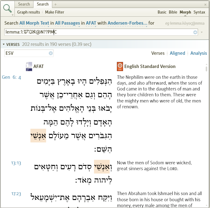Click the magnifying glass search panel icon
This screenshot has width=210, height=208.
point(7,8)
